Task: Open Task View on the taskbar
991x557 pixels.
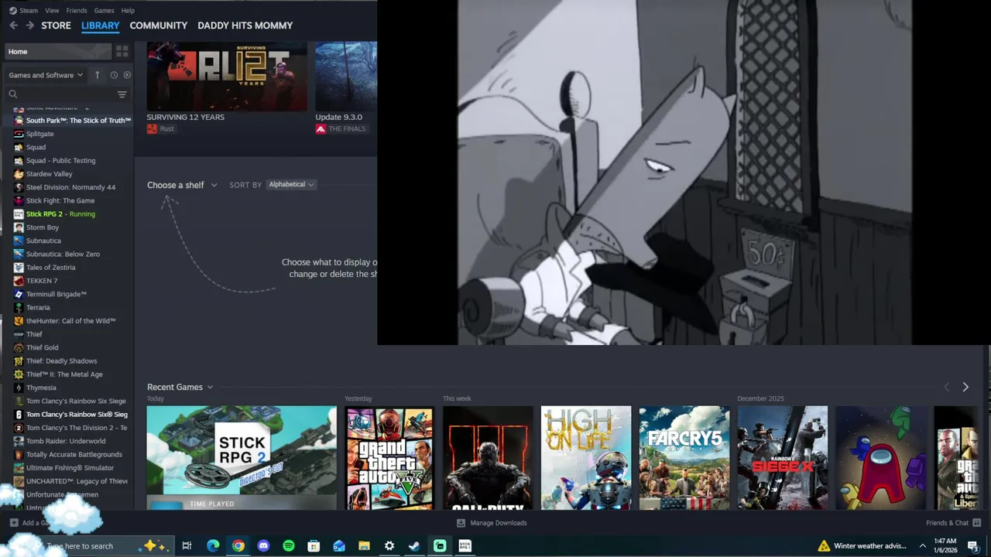Action: (187, 546)
